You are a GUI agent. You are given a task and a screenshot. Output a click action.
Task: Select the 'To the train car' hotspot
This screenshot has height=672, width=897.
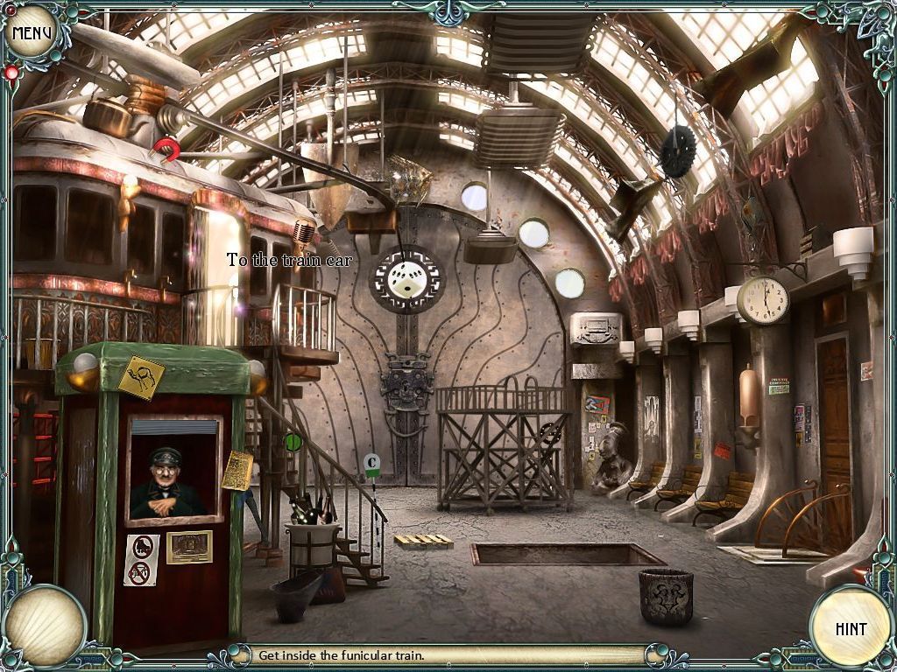tap(289, 260)
